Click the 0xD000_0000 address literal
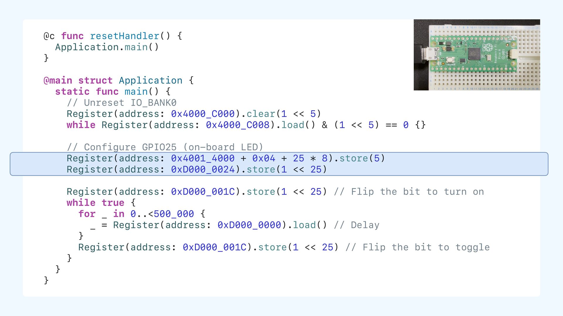563x316 pixels. point(249,225)
